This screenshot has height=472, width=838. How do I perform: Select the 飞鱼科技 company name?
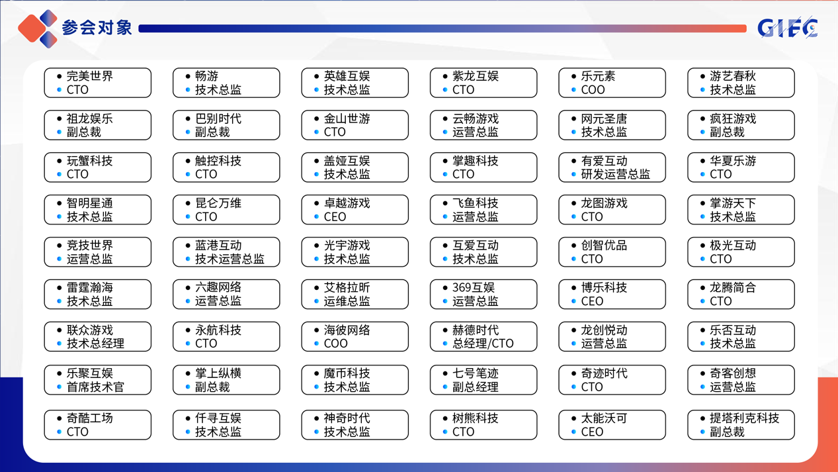[x=476, y=203]
